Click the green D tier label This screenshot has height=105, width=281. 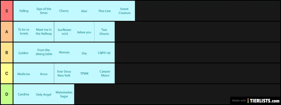coord(7,94)
